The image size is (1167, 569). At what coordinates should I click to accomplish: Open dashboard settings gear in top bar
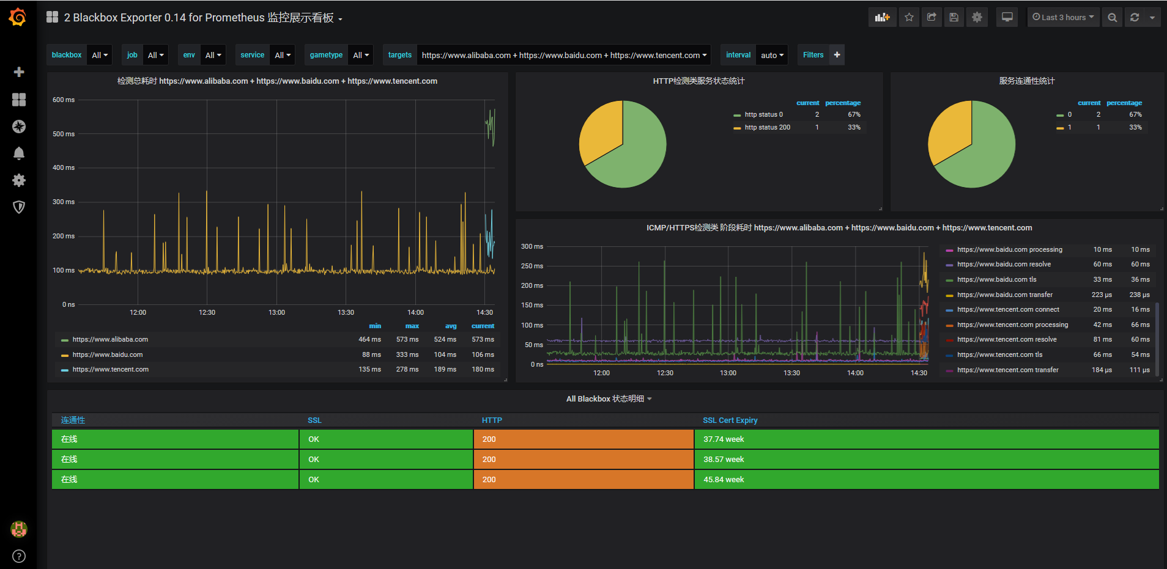click(x=977, y=17)
